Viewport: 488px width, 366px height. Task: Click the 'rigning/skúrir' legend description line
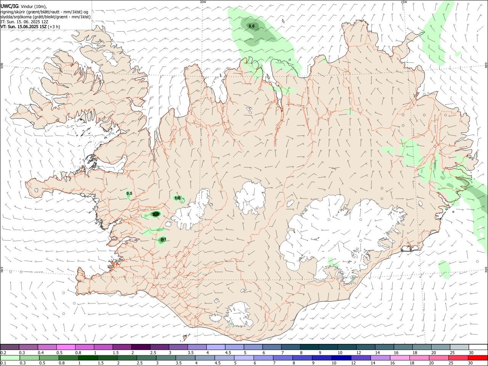[x=44, y=11]
